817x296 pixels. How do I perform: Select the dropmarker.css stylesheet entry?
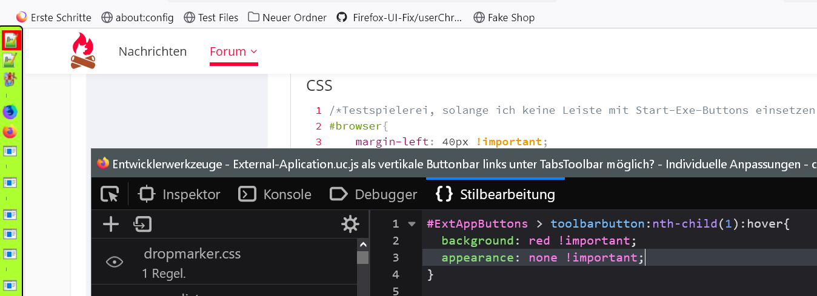(192, 254)
